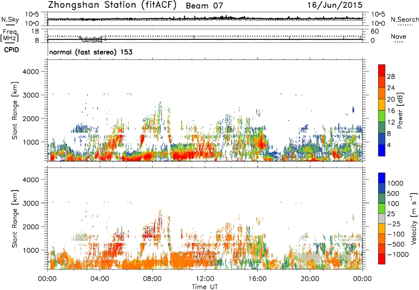
Task: Click 'Slant Range [km]' label of velocity panel
Action: click(15, 219)
